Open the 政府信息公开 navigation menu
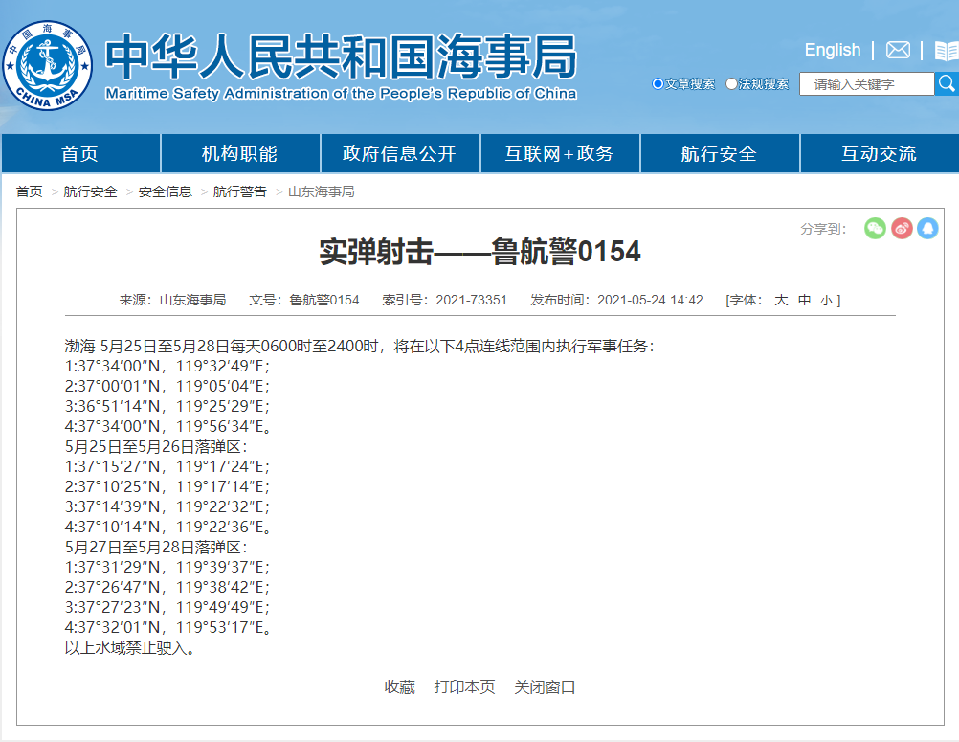Screen dimensions: 959x742 (399, 154)
